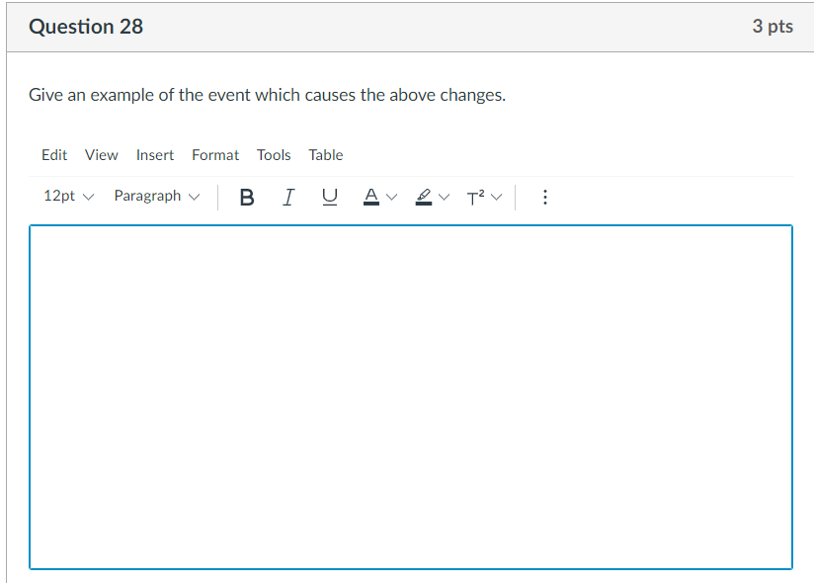Toggle italic styling for the answer text
The height and width of the screenshot is (583, 814).
(x=287, y=197)
